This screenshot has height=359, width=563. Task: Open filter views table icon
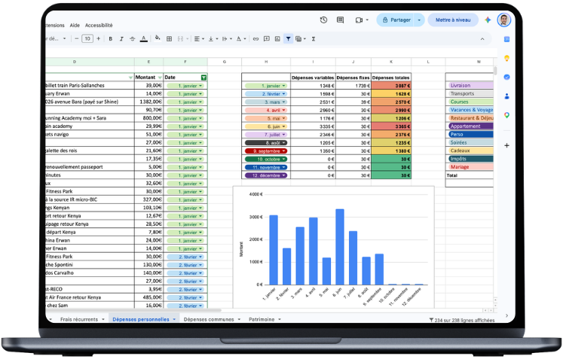pos(298,38)
